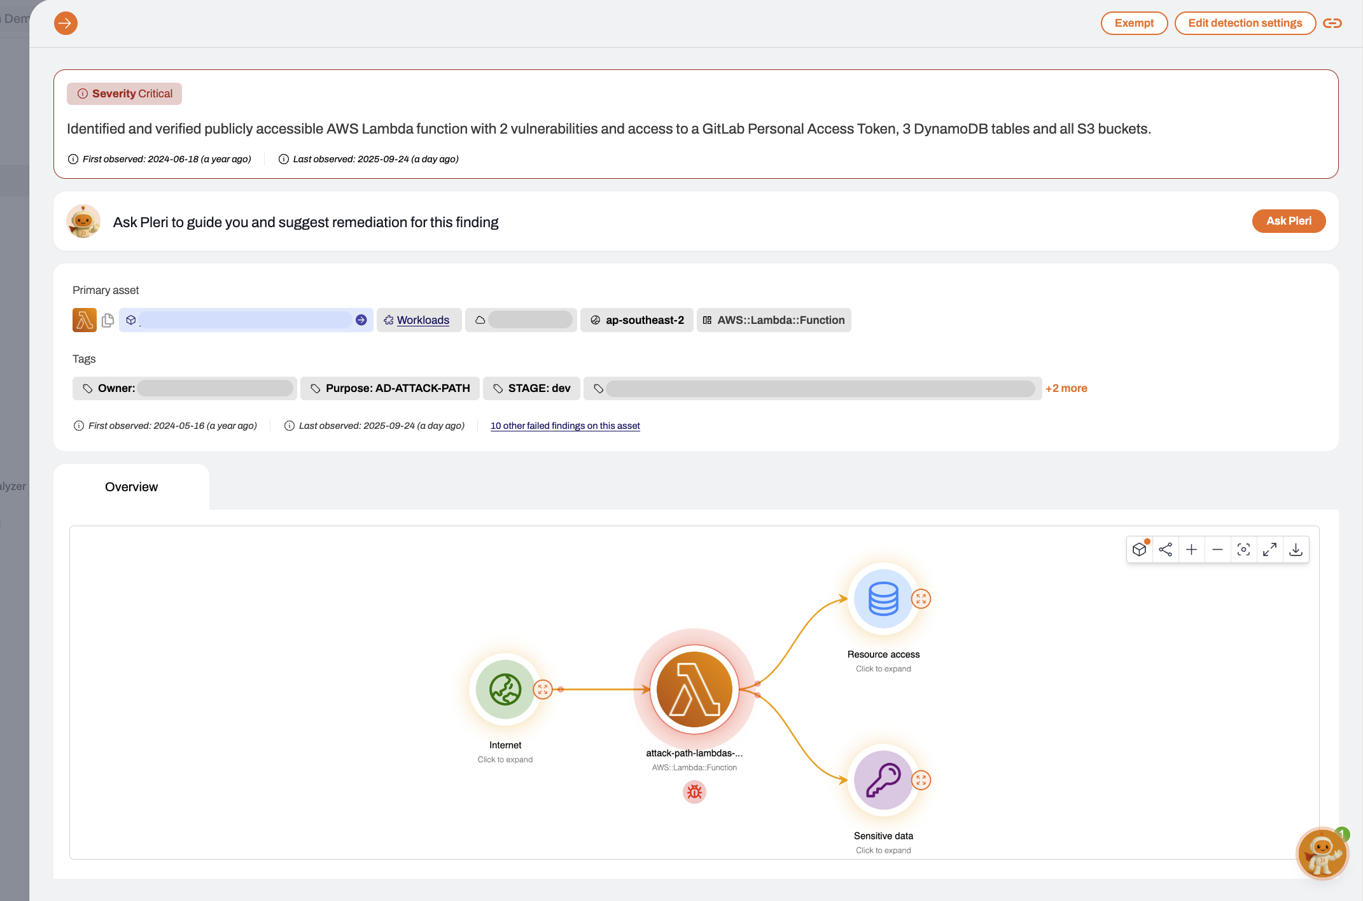
Task: Open the floating Pleri assistant chat bubble
Action: tap(1322, 854)
